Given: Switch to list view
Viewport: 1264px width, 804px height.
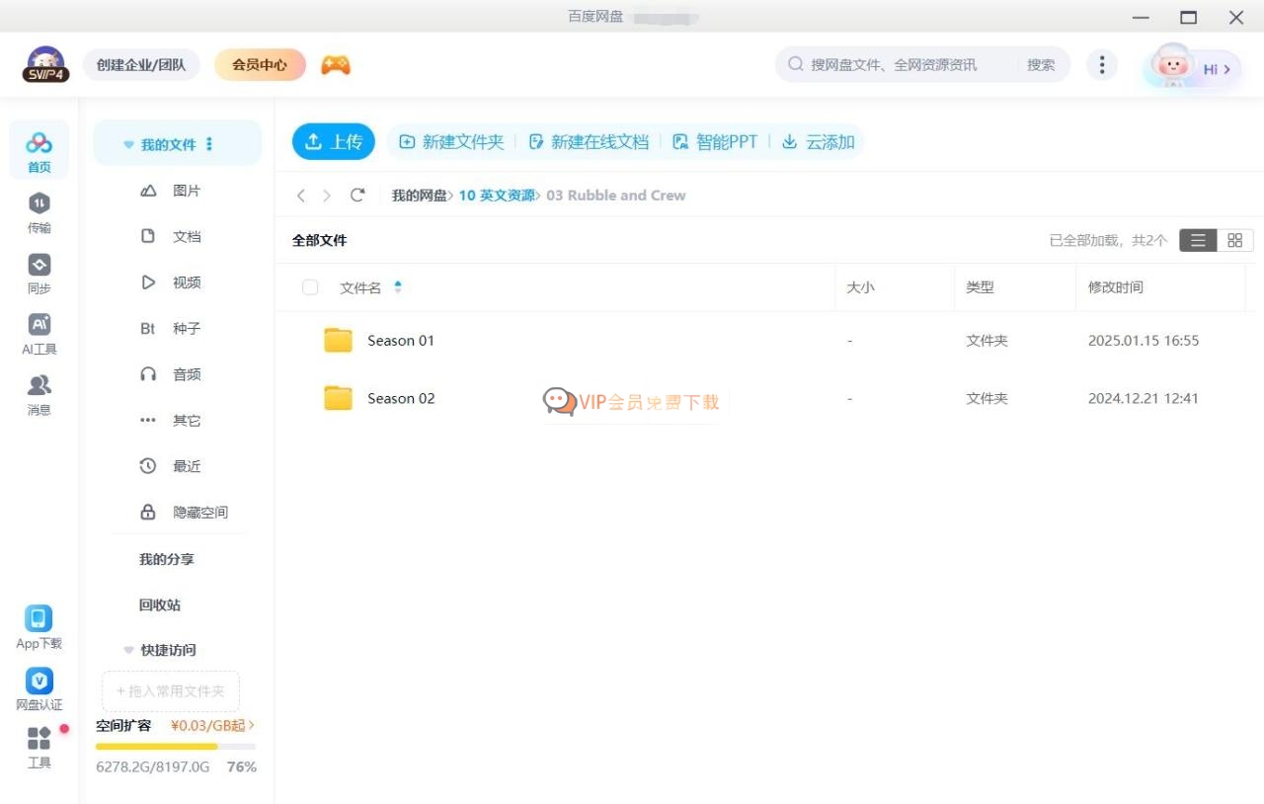Looking at the screenshot, I should [x=1198, y=240].
